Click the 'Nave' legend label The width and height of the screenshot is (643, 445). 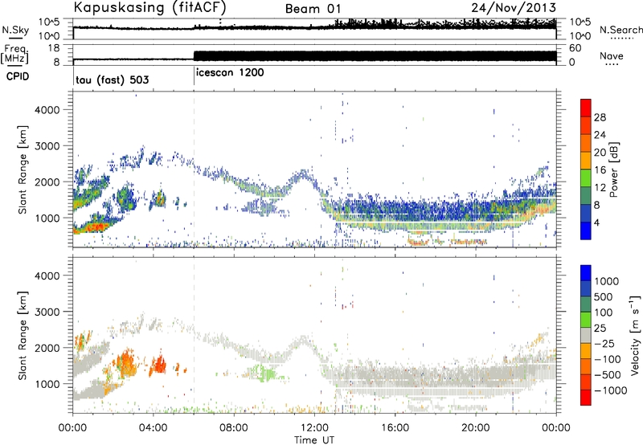click(611, 56)
